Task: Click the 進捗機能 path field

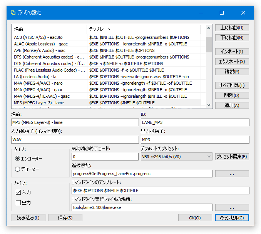Action: coord(142,174)
